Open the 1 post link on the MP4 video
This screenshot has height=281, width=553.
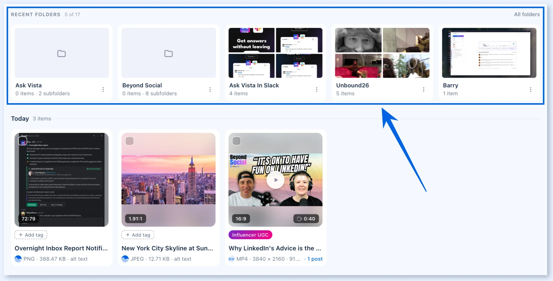click(315, 259)
